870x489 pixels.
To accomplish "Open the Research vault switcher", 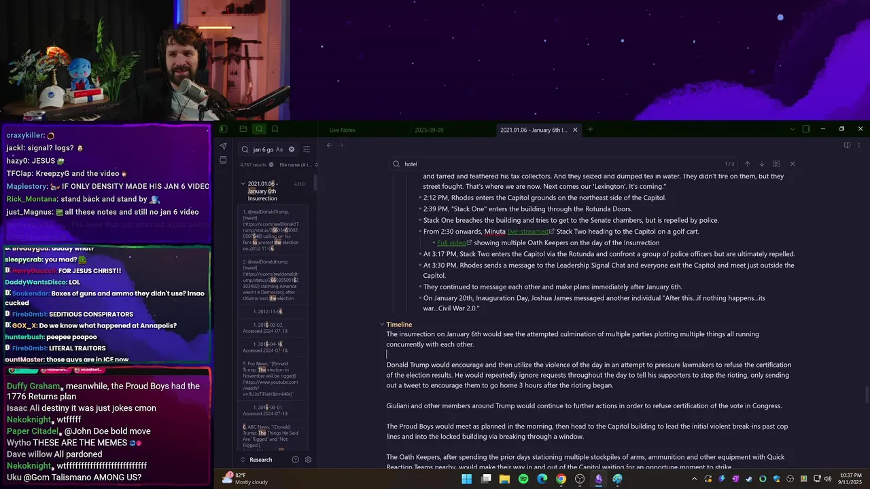I will click(x=260, y=460).
